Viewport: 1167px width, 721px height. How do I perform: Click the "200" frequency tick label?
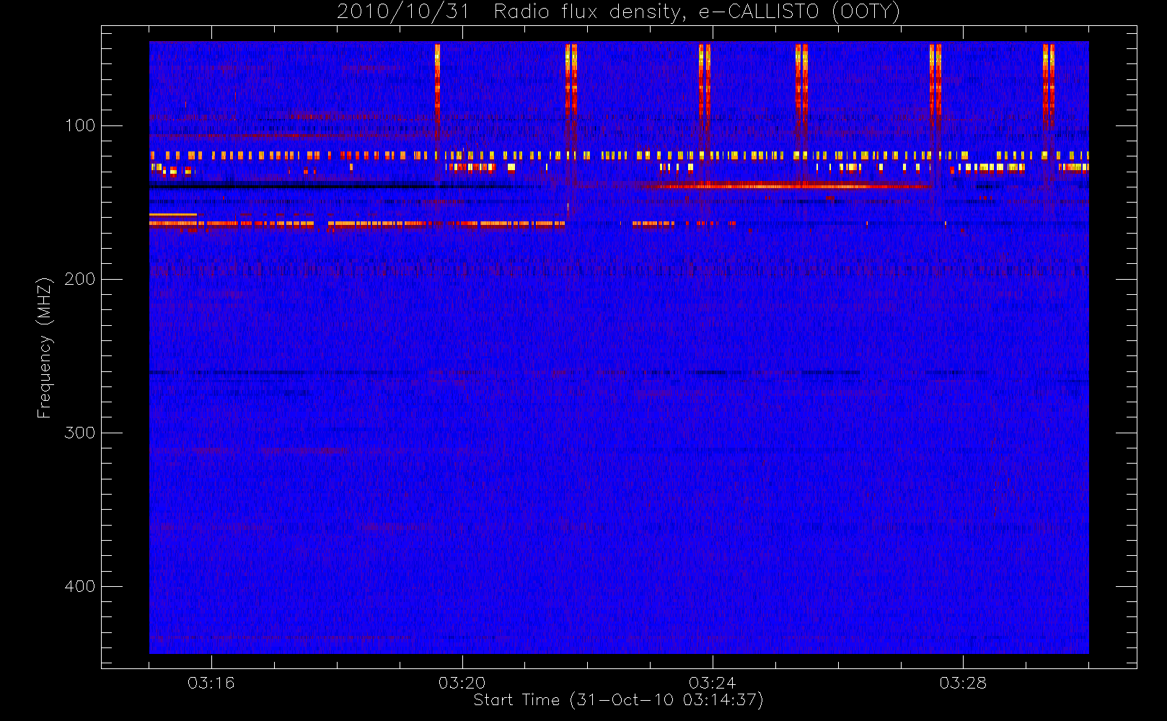pyautogui.click(x=79, y=279)
